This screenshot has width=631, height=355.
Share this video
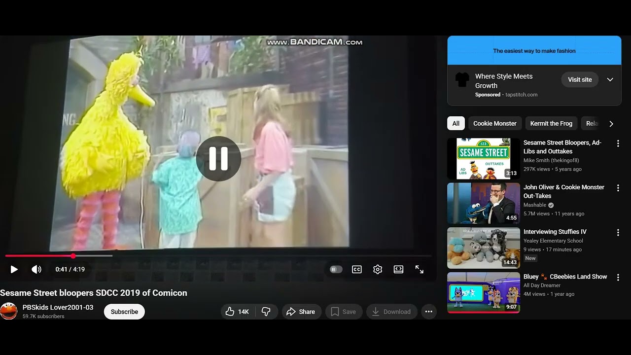tap(301, 312)
